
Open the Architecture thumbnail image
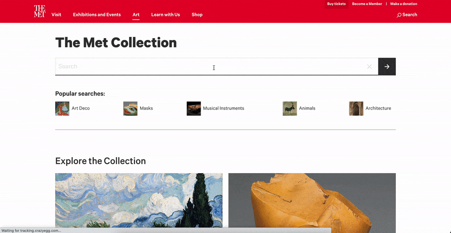pyautogui.click(x=356, y=108)
